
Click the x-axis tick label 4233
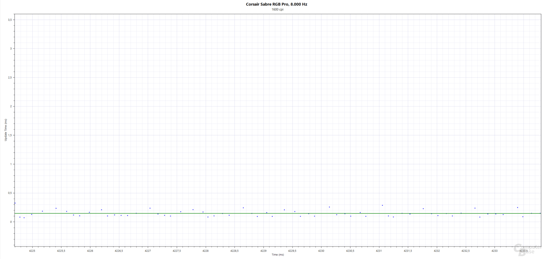point(494,251)
